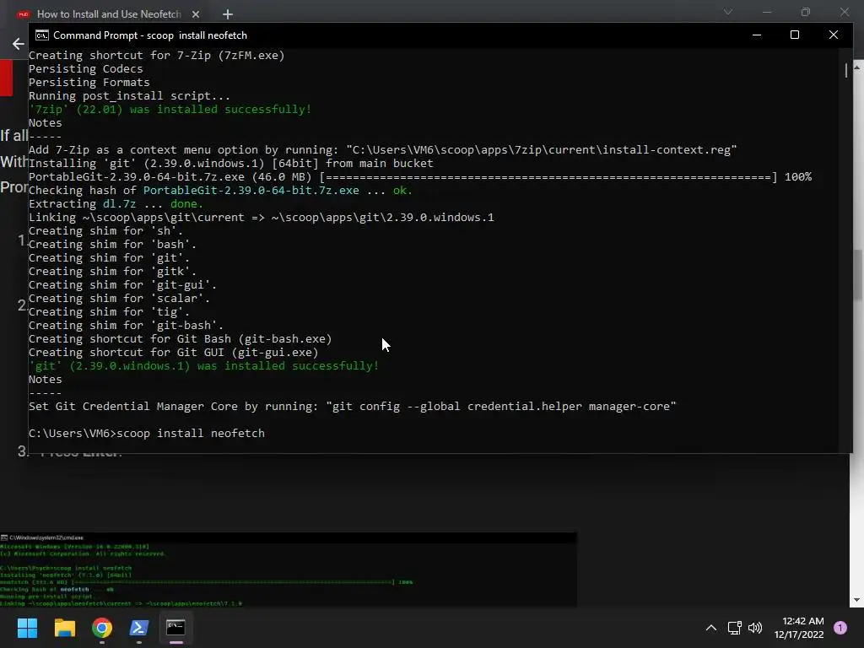The image size is (864, 648).
Task: Open the Windows Start menu
Action: (27, 627)
